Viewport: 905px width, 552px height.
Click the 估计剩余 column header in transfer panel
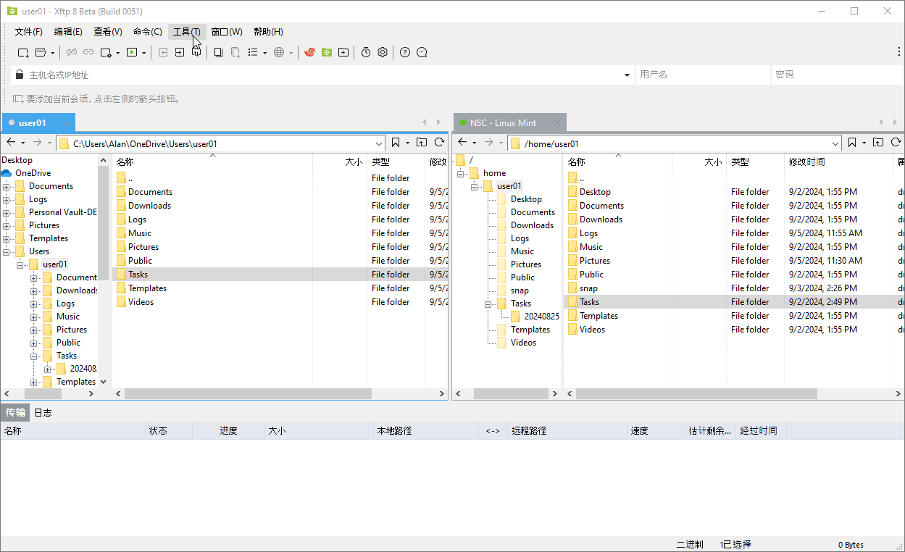tap(710, 430)
